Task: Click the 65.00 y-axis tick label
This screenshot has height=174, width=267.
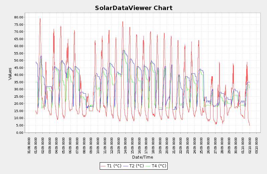Action: tap(19, 39)
